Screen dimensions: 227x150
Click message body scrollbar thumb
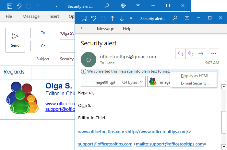coord(224,122)
